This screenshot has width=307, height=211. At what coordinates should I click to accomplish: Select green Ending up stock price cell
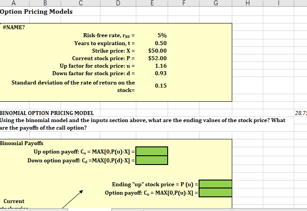pos(215,184)
